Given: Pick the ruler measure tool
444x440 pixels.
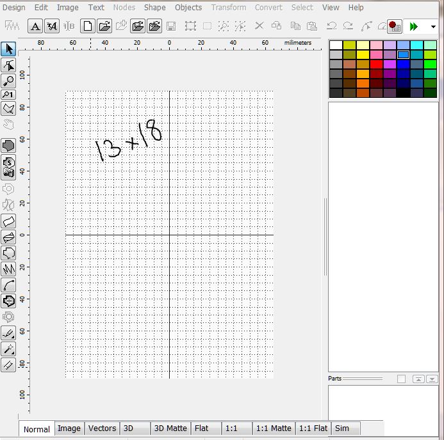Looking at the screenshot, I should pos(8,365).
